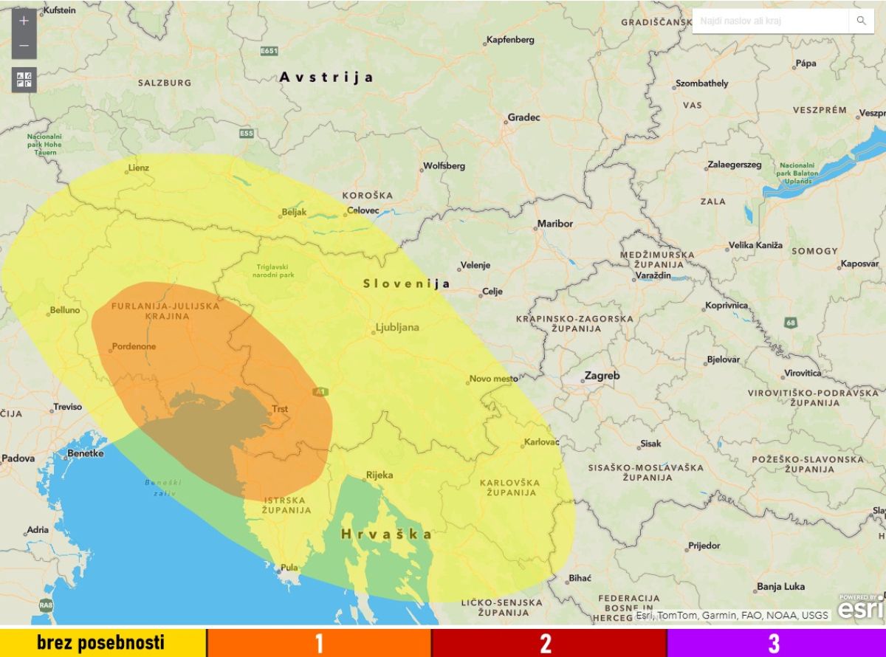
Task: Zoom out with the minus button
Action: click(24, 47)
